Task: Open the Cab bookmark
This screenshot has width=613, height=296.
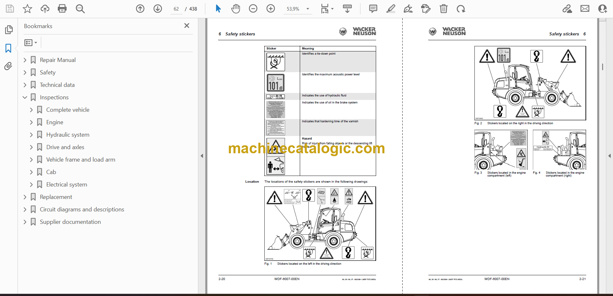Action: 51,172
